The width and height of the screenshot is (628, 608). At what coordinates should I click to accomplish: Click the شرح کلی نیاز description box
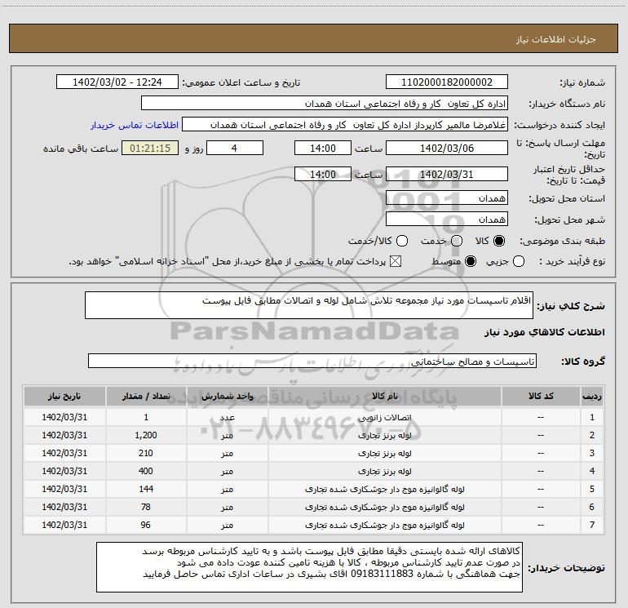pyautogui.click(x=309, y=305)
